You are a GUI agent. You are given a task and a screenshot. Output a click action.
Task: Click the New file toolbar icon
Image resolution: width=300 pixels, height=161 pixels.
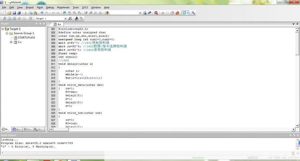(5, 13)
